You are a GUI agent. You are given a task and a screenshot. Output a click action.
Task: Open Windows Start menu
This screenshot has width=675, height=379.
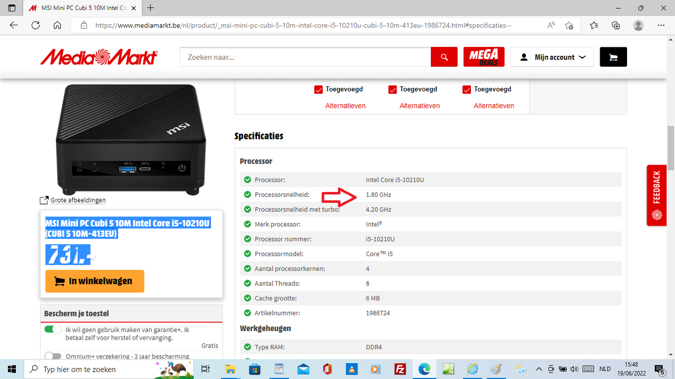pyautogui.click(x=12, y=369)
